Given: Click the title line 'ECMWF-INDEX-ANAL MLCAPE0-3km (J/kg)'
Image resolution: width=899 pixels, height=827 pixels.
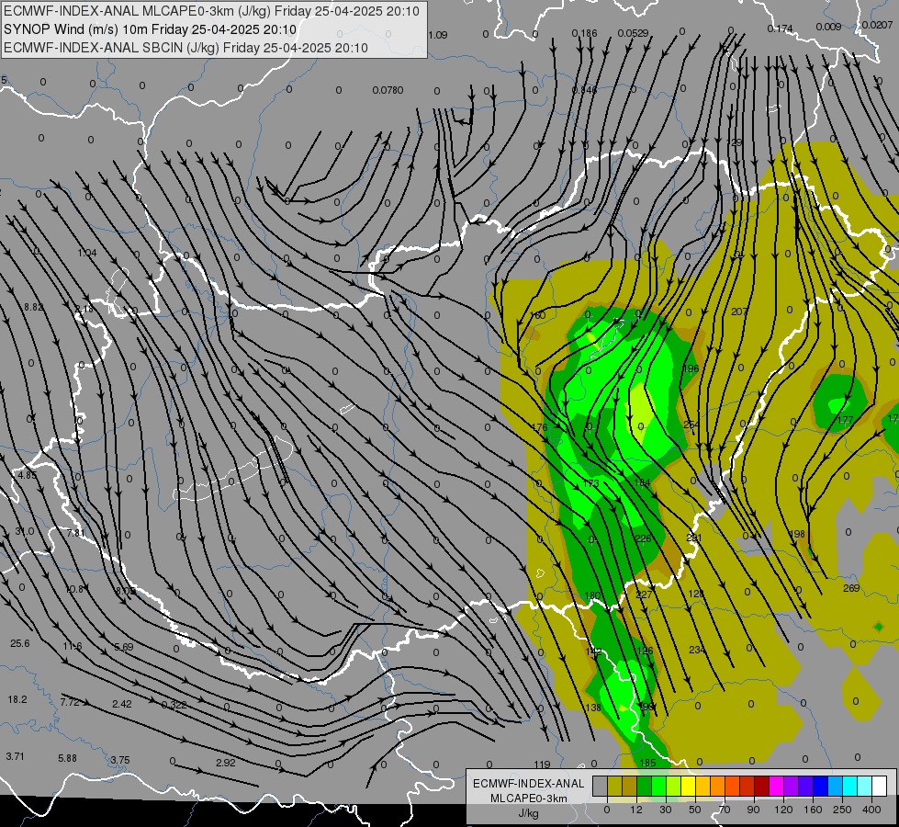Looking at the screenshot, I should tap(211, 11).
